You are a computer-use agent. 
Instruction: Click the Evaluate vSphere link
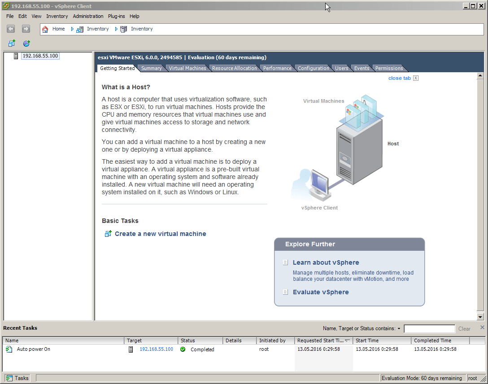[320, 292]
